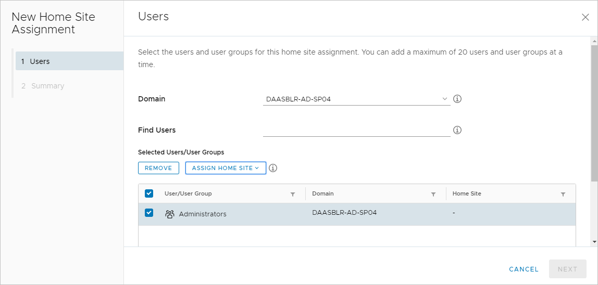Click the Domain column header
The image size is (598, 285).
322,193
